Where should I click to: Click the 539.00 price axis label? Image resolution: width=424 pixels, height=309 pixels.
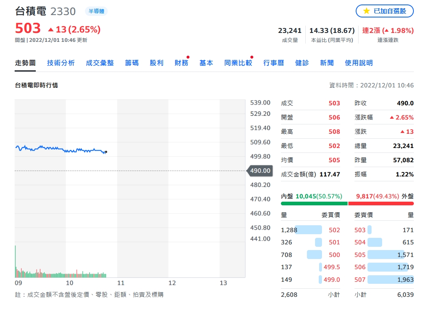[x=260, y=103]
